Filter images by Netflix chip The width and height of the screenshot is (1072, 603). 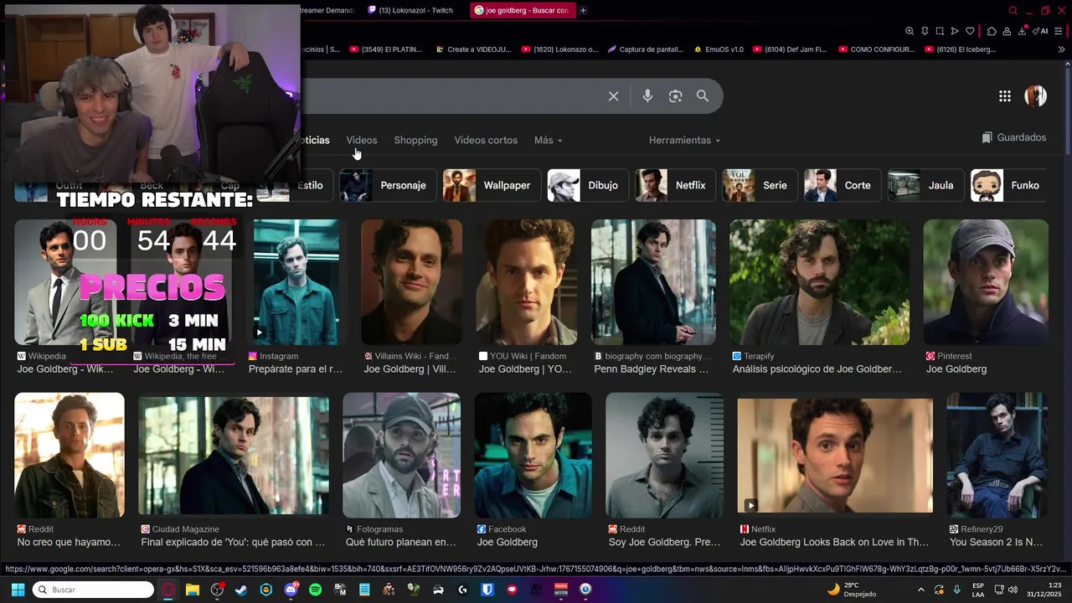674,185
